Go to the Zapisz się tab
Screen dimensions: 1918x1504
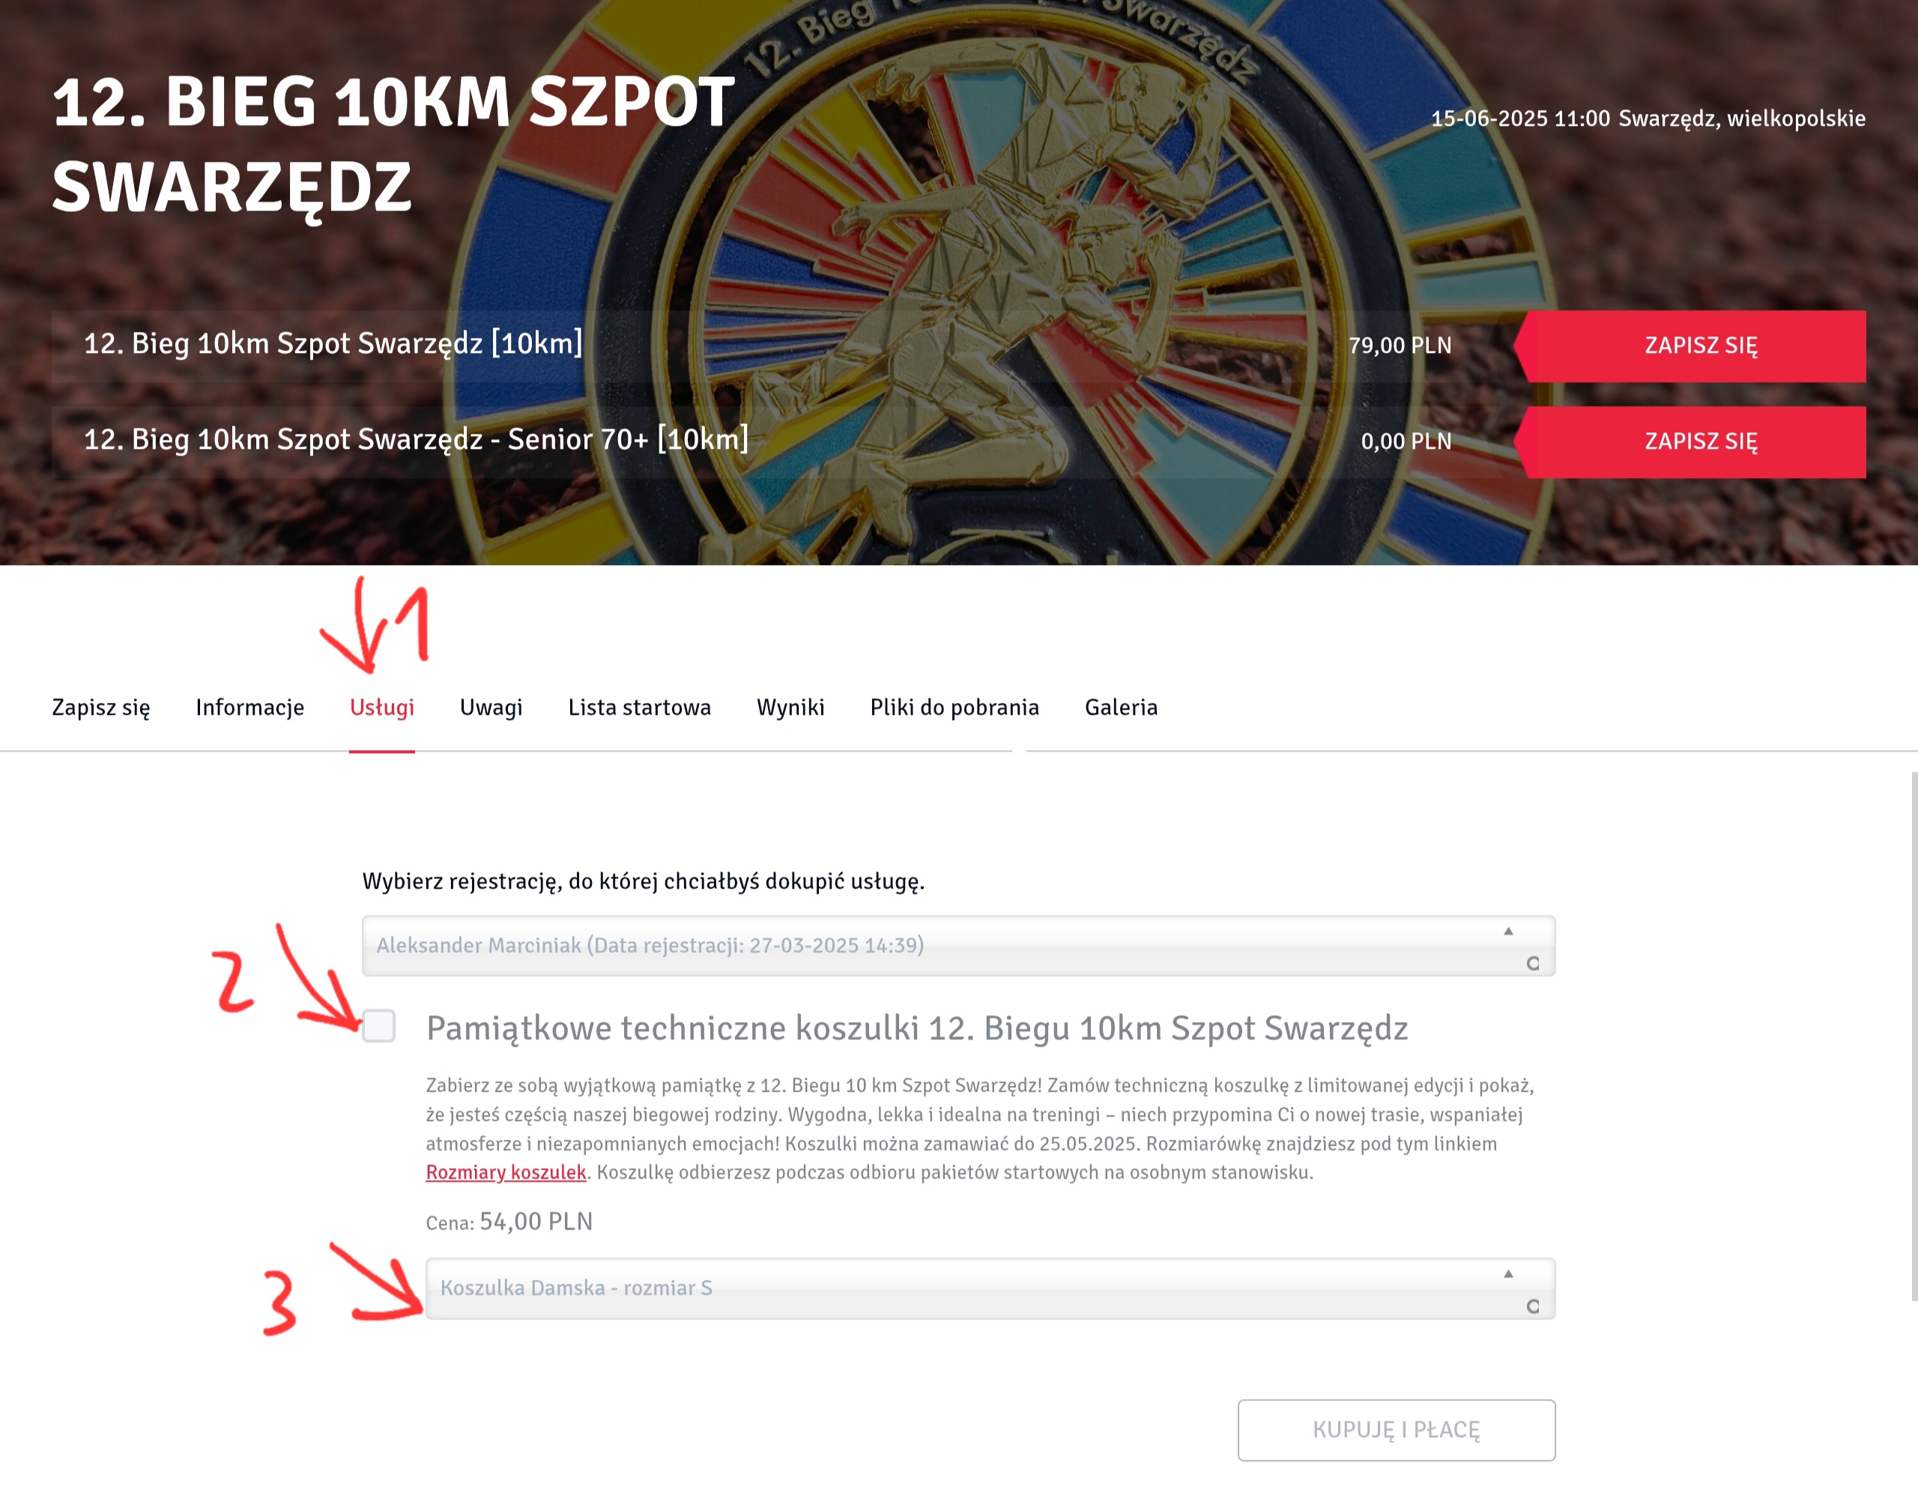pos(100,707)
